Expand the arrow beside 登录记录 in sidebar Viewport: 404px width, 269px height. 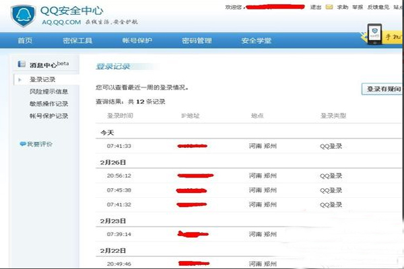(x=20, y=80)
